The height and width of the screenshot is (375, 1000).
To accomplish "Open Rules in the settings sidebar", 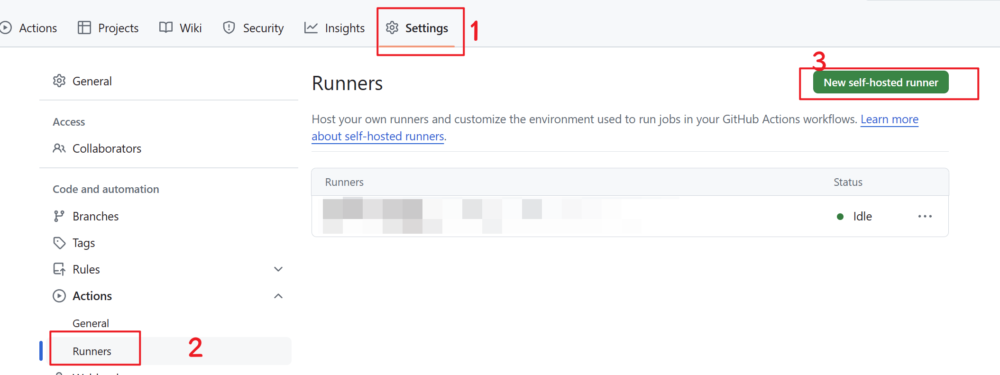I will coord(86,269).
